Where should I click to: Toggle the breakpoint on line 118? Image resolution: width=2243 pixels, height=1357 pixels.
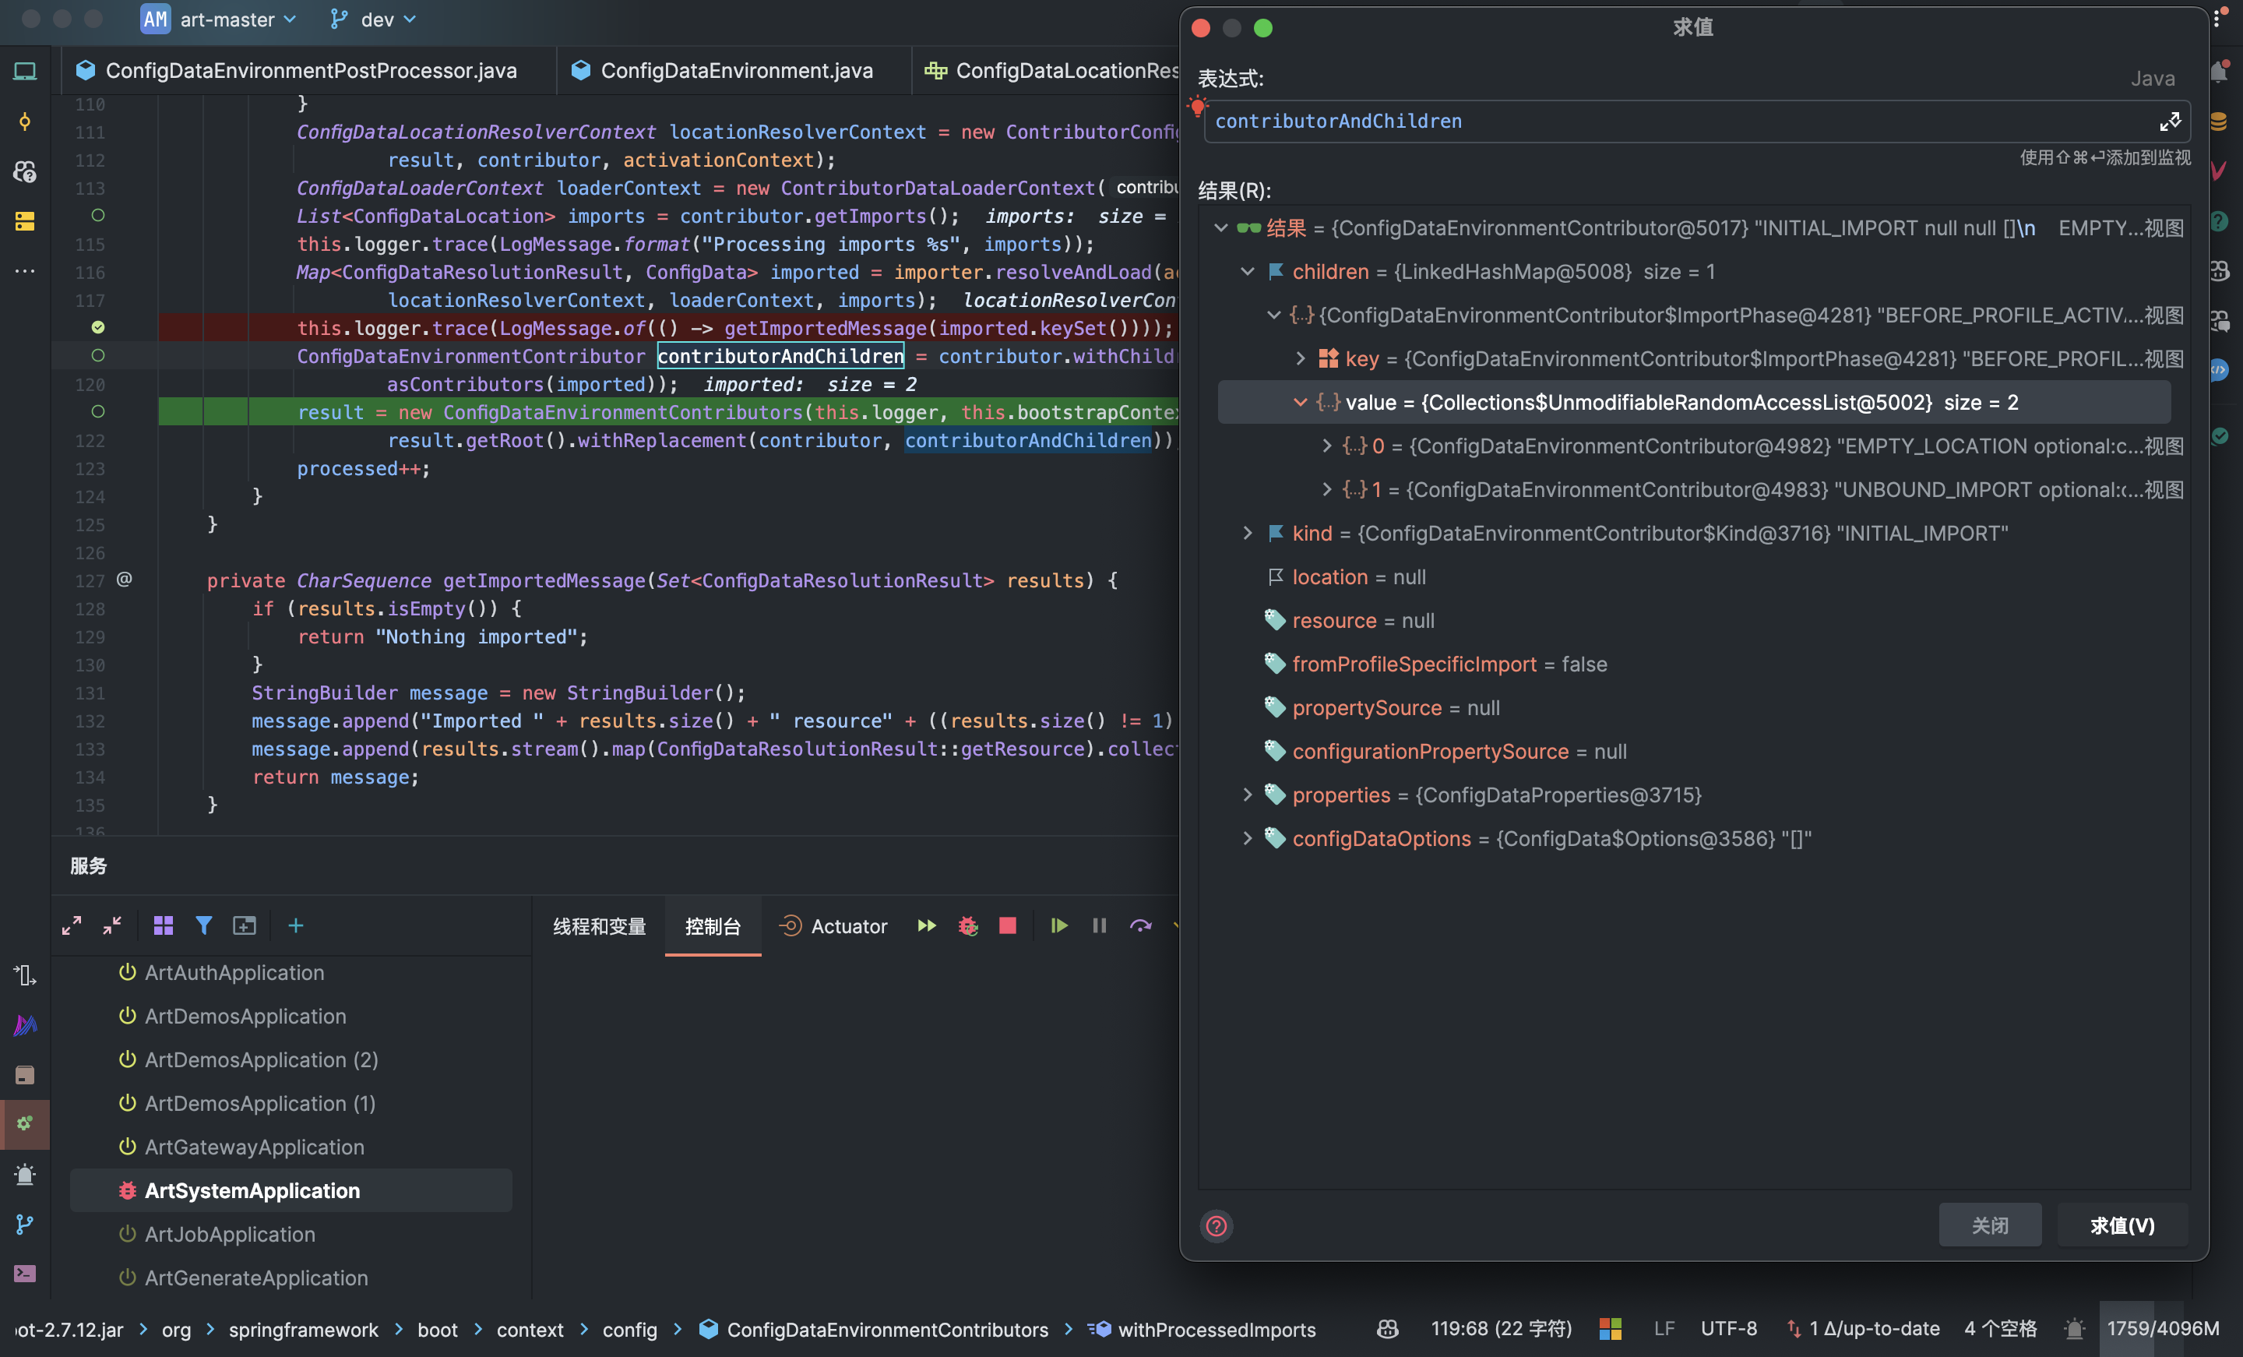[x=98, y=328]
